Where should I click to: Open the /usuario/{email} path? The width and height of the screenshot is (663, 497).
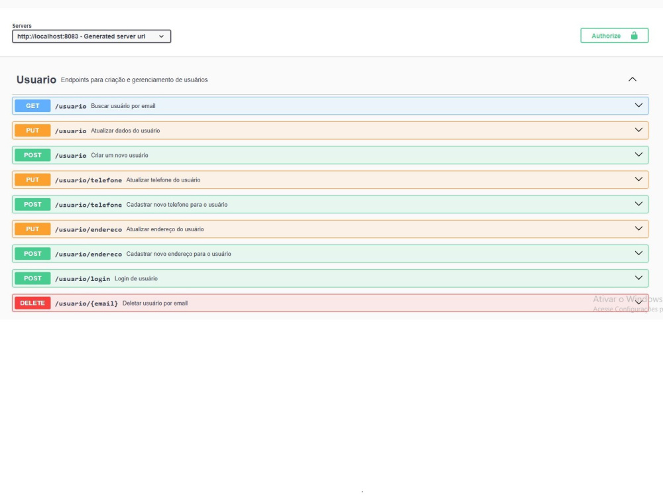click(86, 304)
